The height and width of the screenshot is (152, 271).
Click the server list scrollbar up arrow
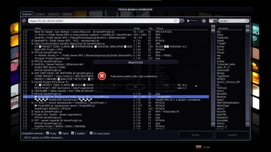(x=213, y=27)
